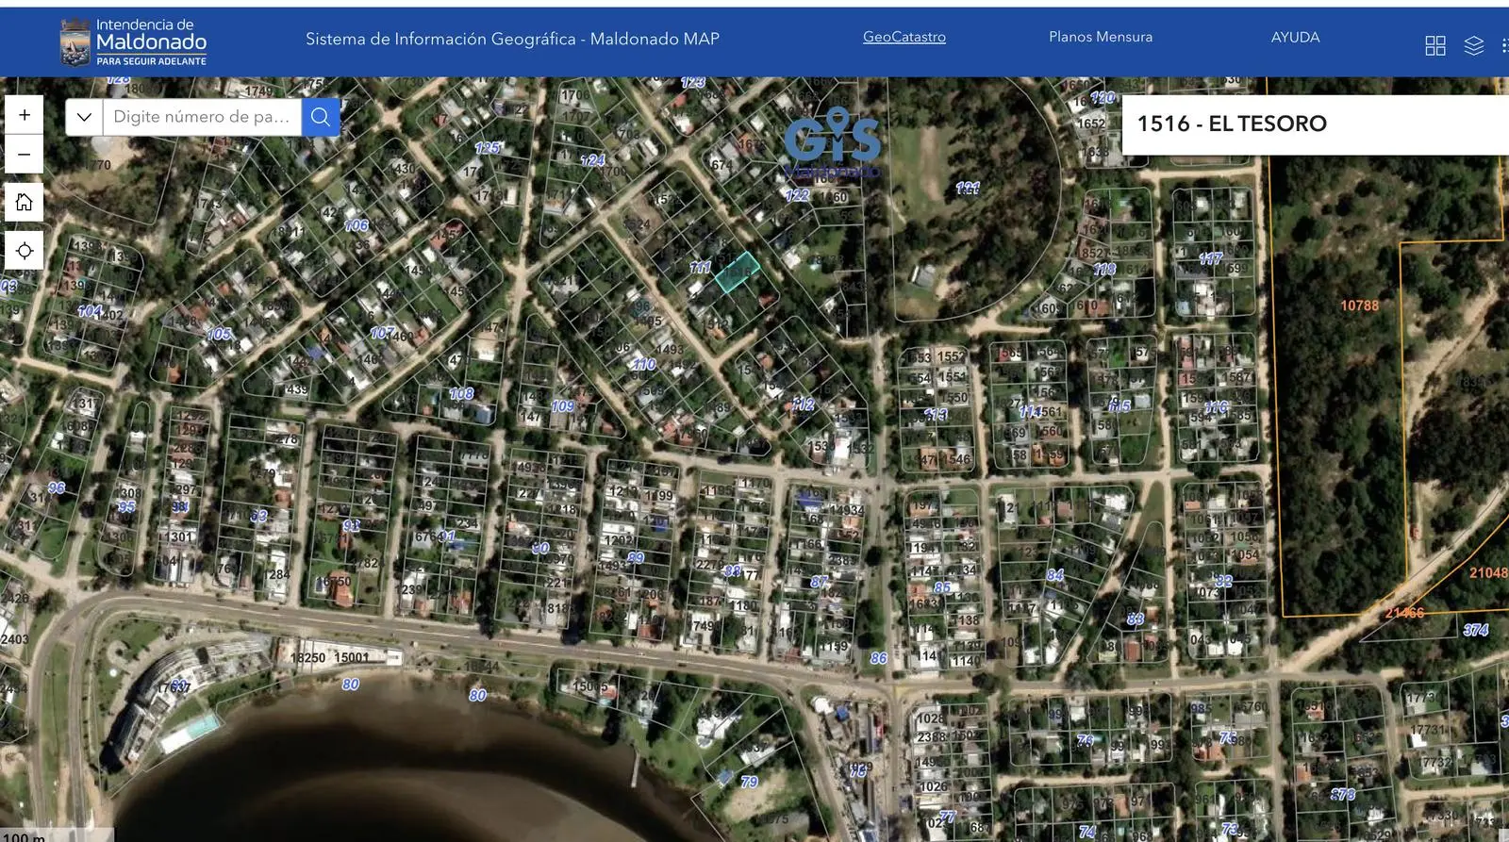
Task: Click the orange parcel labeled 10788
Action: (x=1358, y=305)
